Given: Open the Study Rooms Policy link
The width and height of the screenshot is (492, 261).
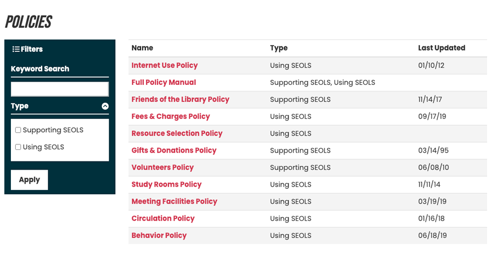Looking at the screenshot, I should coord(166,184).
